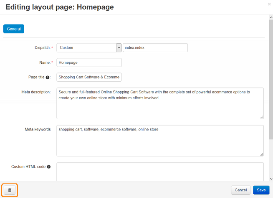Cancel editing the layout page
This screenshot has height=198, width=273.
pos(240,190)
